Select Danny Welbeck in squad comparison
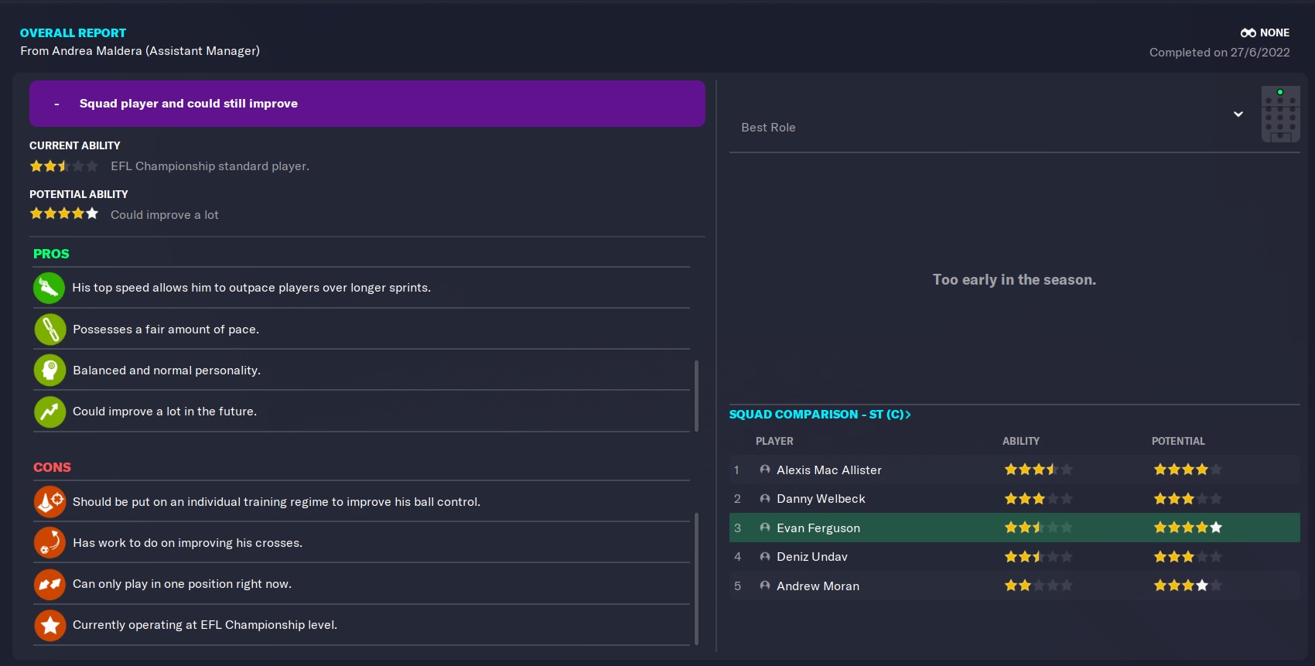 pyautogui.click(x=821, y=499)
